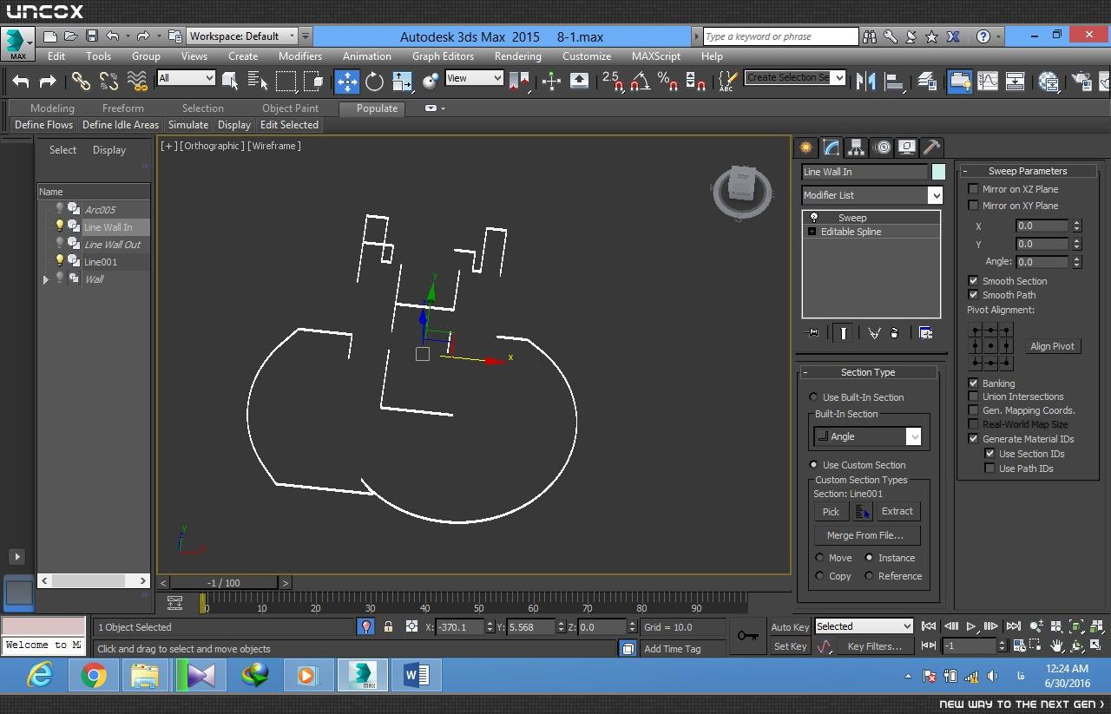
Task: Click the time slider showing -1 / 100
Action: 224,583
